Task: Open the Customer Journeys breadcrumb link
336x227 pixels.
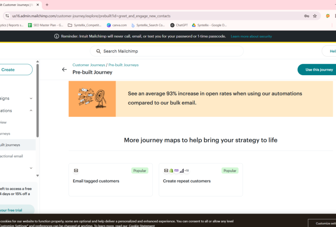Action: pyautogui.click(x=89, y=65)
